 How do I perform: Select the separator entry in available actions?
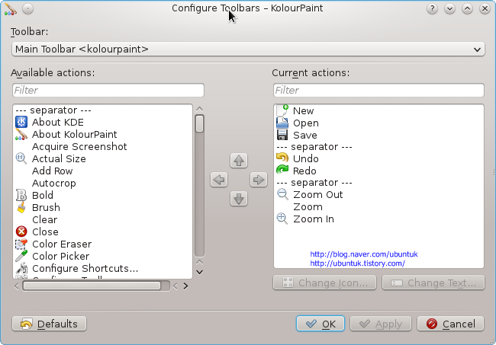102,110
